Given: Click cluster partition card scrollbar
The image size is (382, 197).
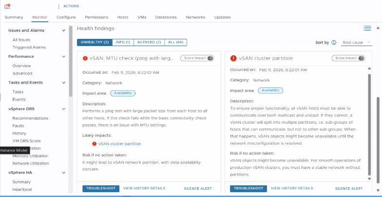Looking at the screenshot, I should coord(369,124).
